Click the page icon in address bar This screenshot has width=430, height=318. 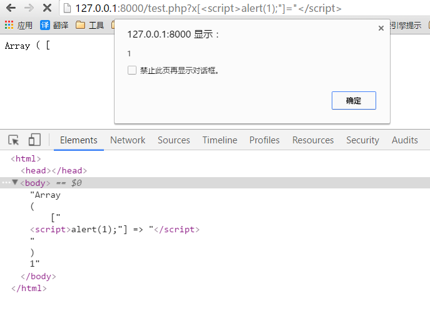pos(67,8)
